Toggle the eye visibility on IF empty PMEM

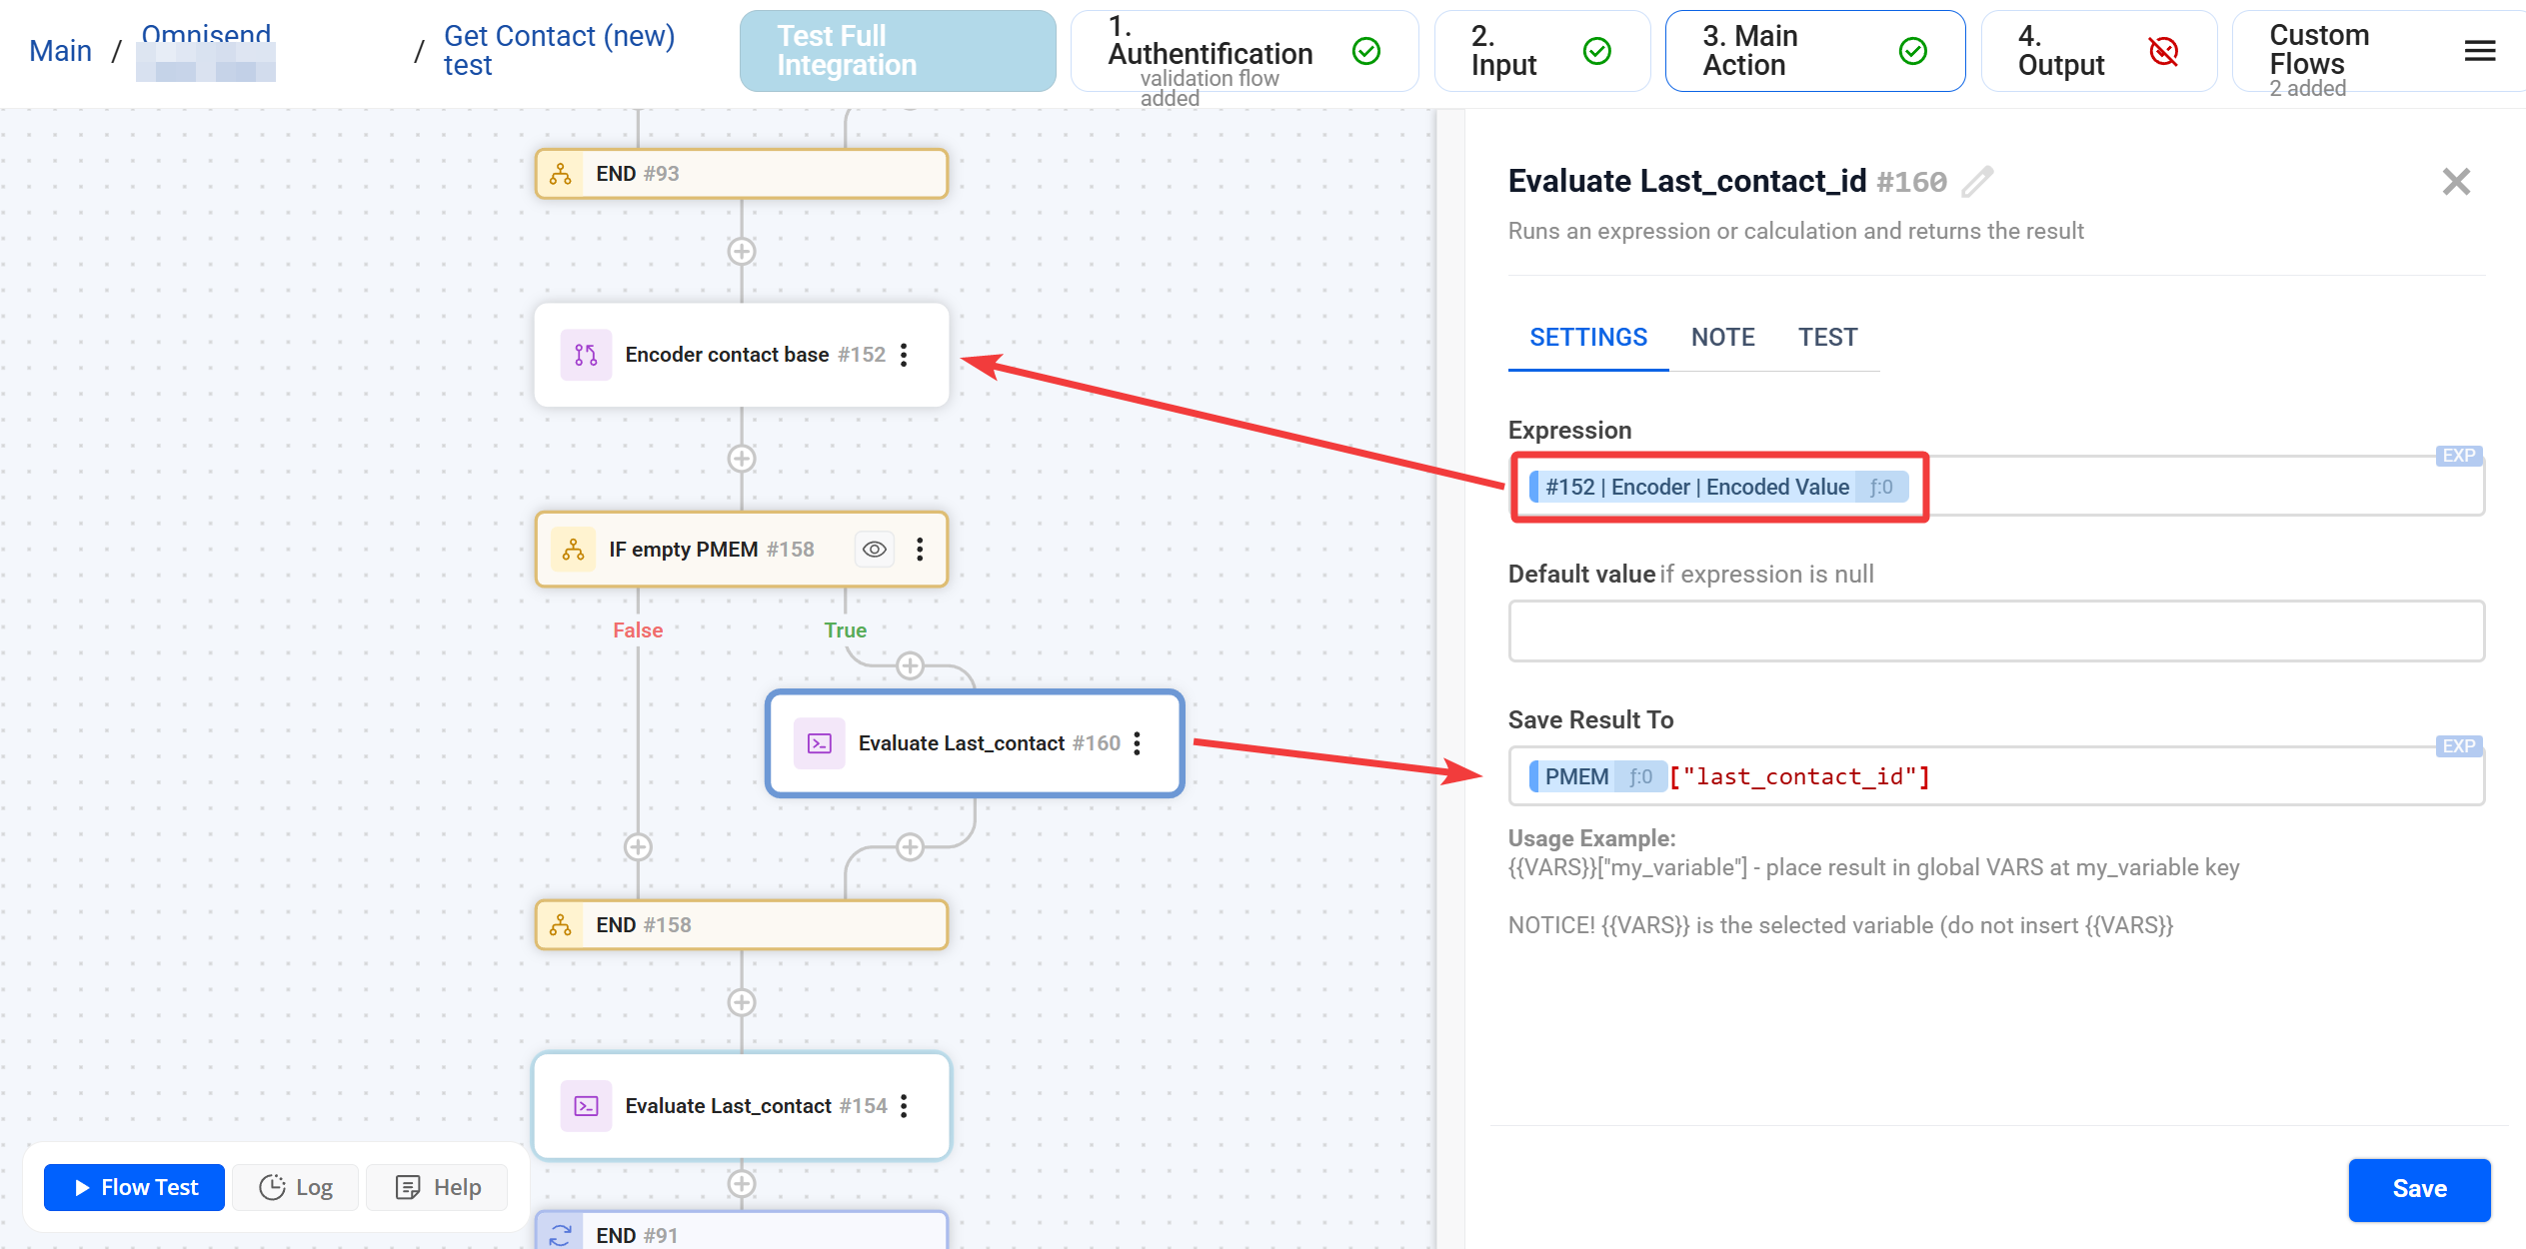pyautogui.click(x=874, y=549)
